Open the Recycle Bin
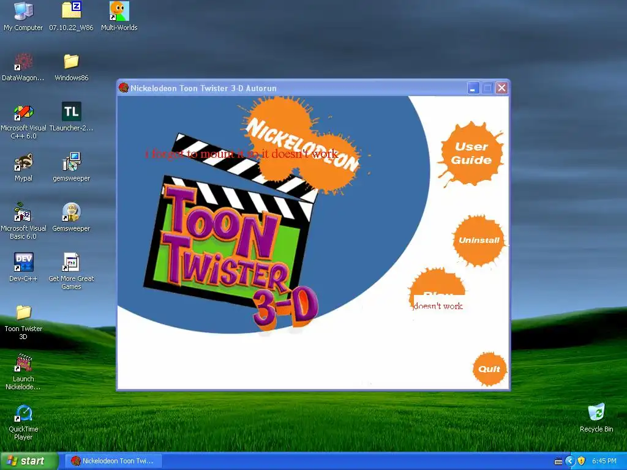 point(596,417)
